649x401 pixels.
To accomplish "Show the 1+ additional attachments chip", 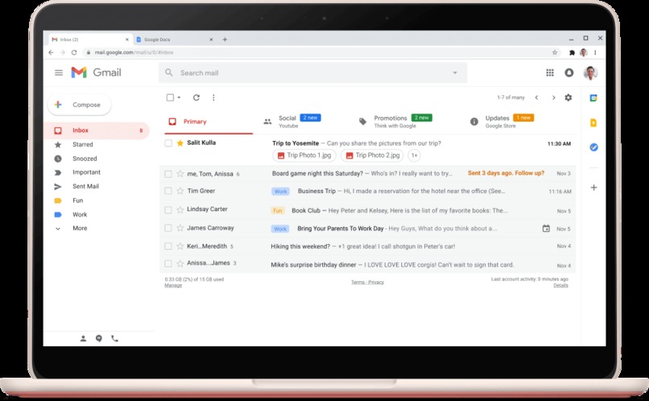I will [414, 155].
